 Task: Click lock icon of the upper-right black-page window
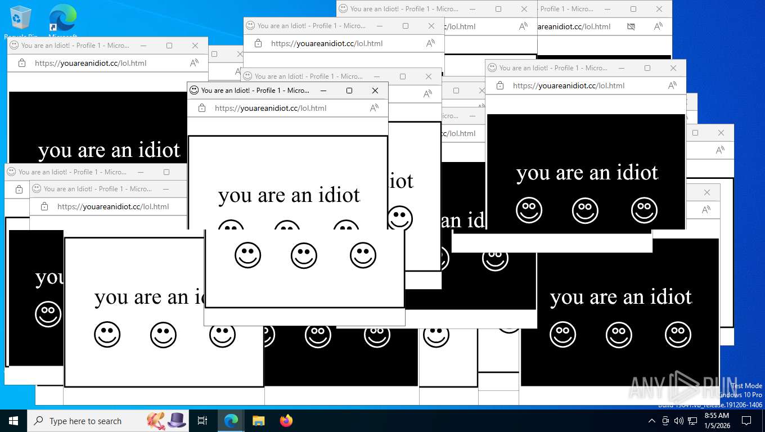click(500, 85)
